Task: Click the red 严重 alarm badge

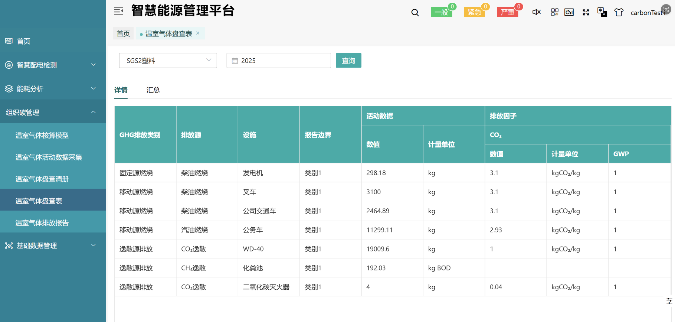Action: click(508, 12)
